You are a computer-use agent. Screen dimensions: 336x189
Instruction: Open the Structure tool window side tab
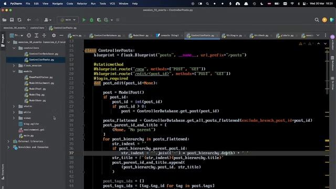[3, 172]
